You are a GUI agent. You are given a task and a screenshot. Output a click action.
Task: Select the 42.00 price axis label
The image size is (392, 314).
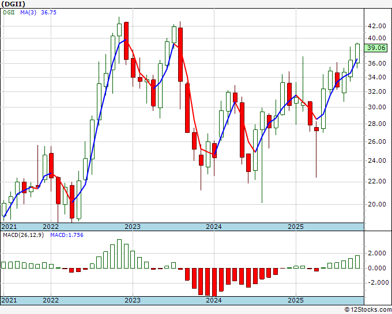pyautogui.click(x=376, y=26)
